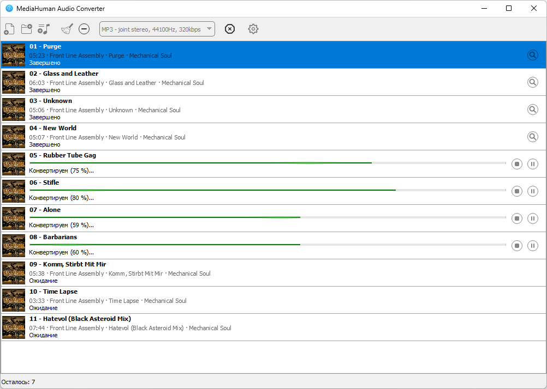Click progress bar of 07 - Alone
The height and width of the screenshot is (389, 547).
coord(267,217)
